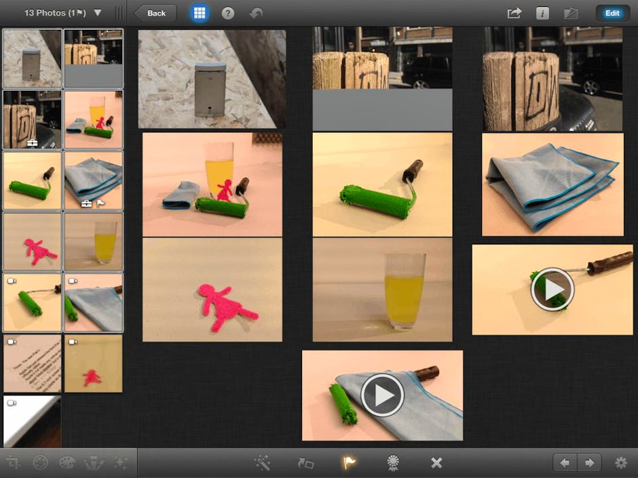The image size is (638, 478).
Task: Open the share menu icon
Action: tap(514, 13)
